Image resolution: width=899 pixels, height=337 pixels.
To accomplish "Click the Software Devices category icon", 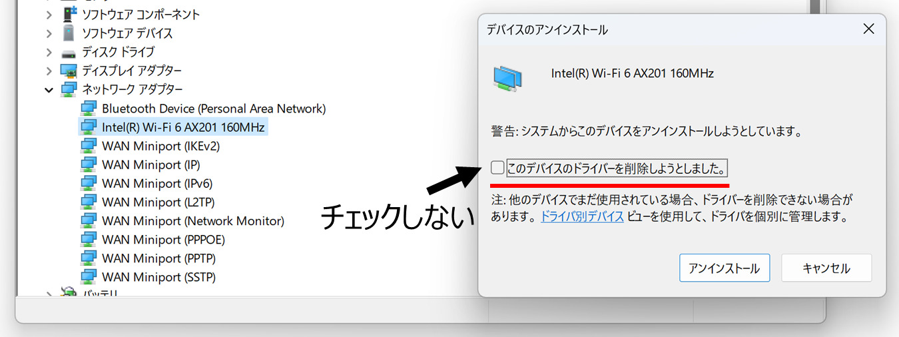I will [x=69, y=33].
